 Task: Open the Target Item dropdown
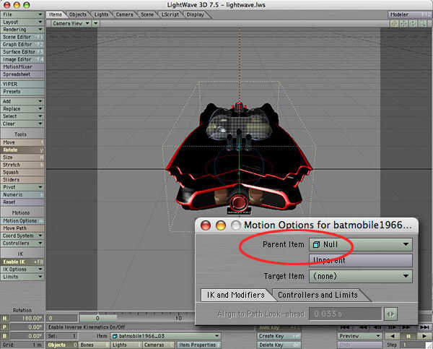pos(361,276)
